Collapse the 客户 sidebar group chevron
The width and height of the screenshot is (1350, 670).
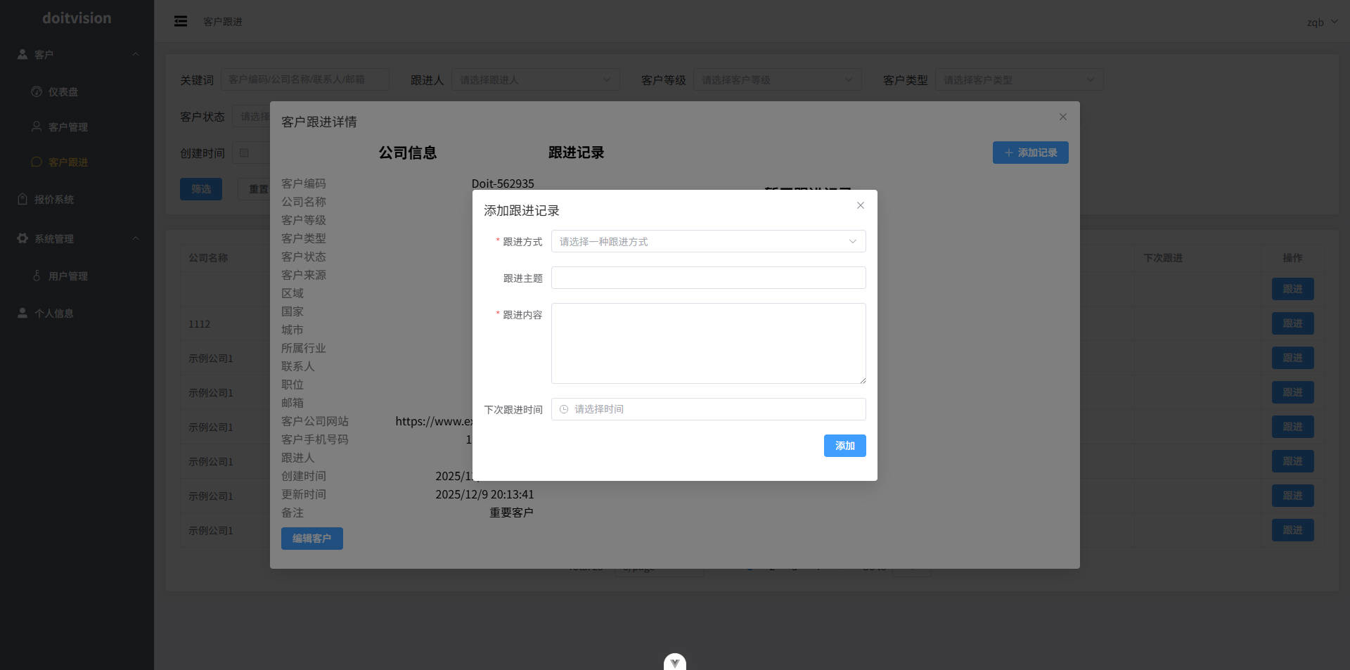coord(136,54)
